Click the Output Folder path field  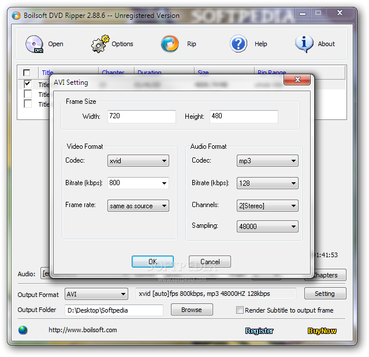tap(114, 310)
